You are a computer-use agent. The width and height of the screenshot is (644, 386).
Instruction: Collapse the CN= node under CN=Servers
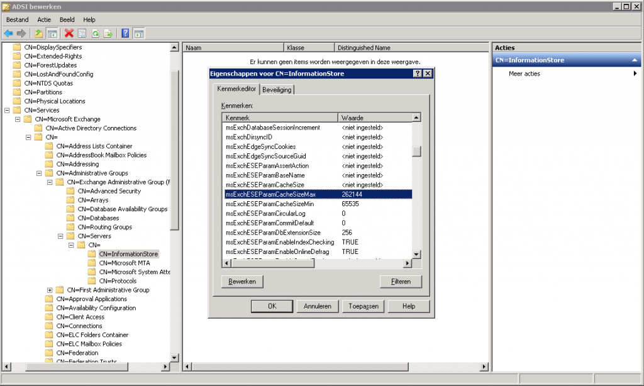[x=71, y=245]
